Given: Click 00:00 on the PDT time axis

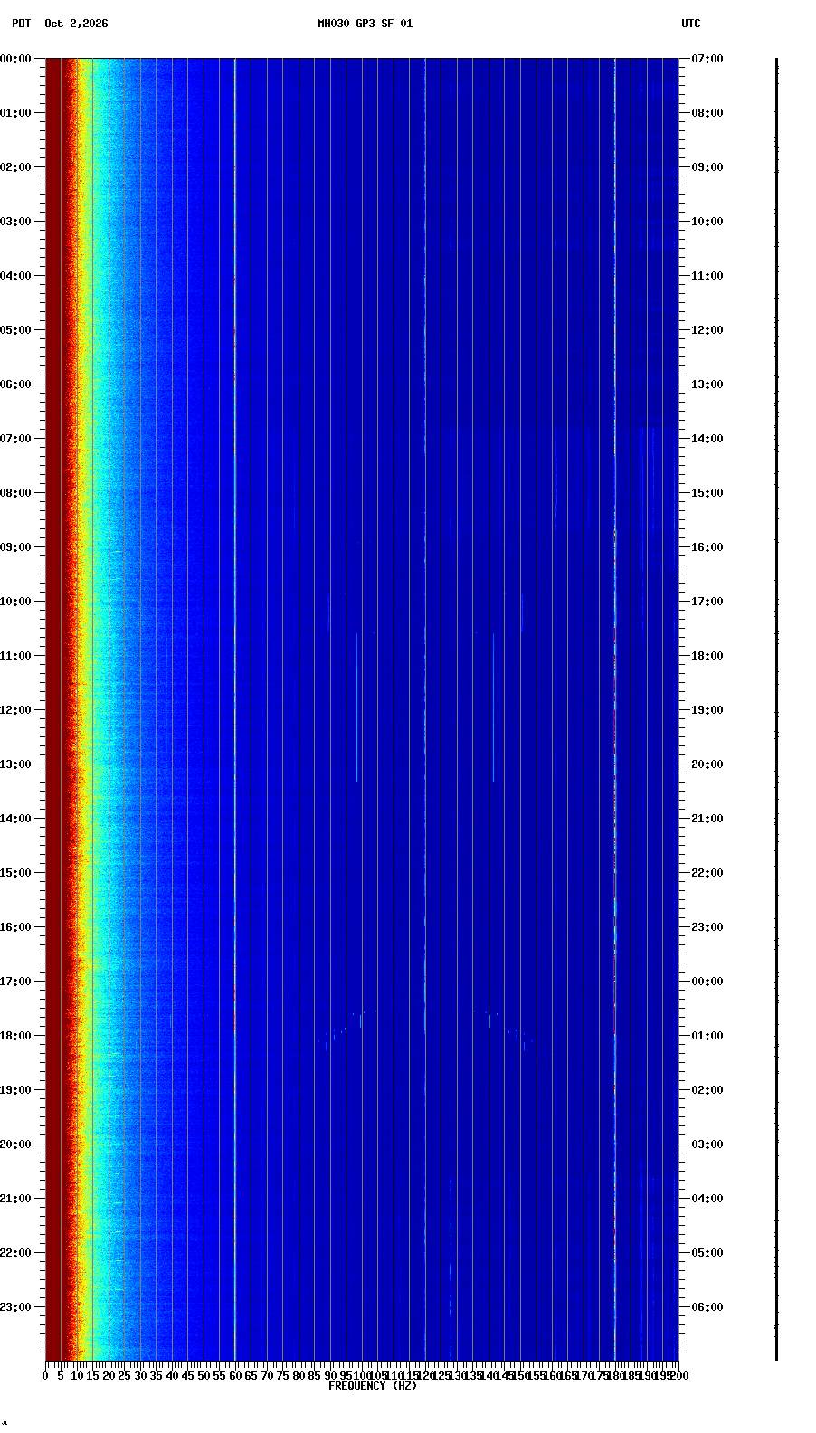Looking at the screenshot, I should coord(15,59).
